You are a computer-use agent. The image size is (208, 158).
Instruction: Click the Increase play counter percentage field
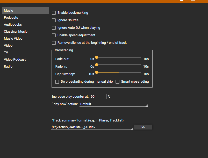coord(98,96)
